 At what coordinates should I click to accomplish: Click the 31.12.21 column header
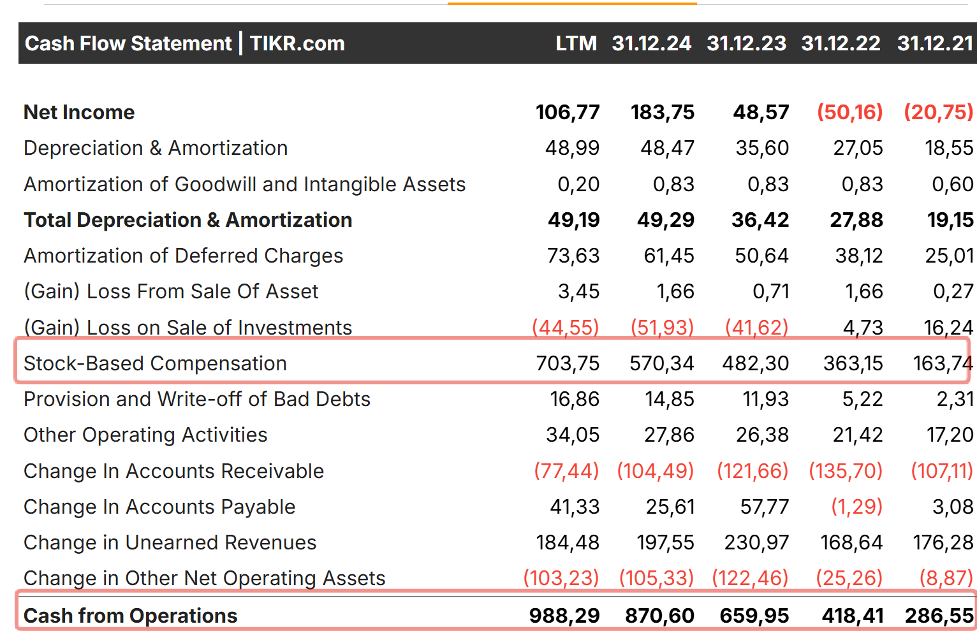[935, 43]
